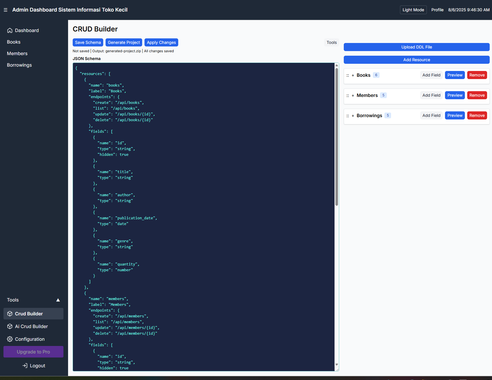The height and width of the screenshot is (380, 492).
Task: Click the editor resize grip corner
Action: [337, 369]
